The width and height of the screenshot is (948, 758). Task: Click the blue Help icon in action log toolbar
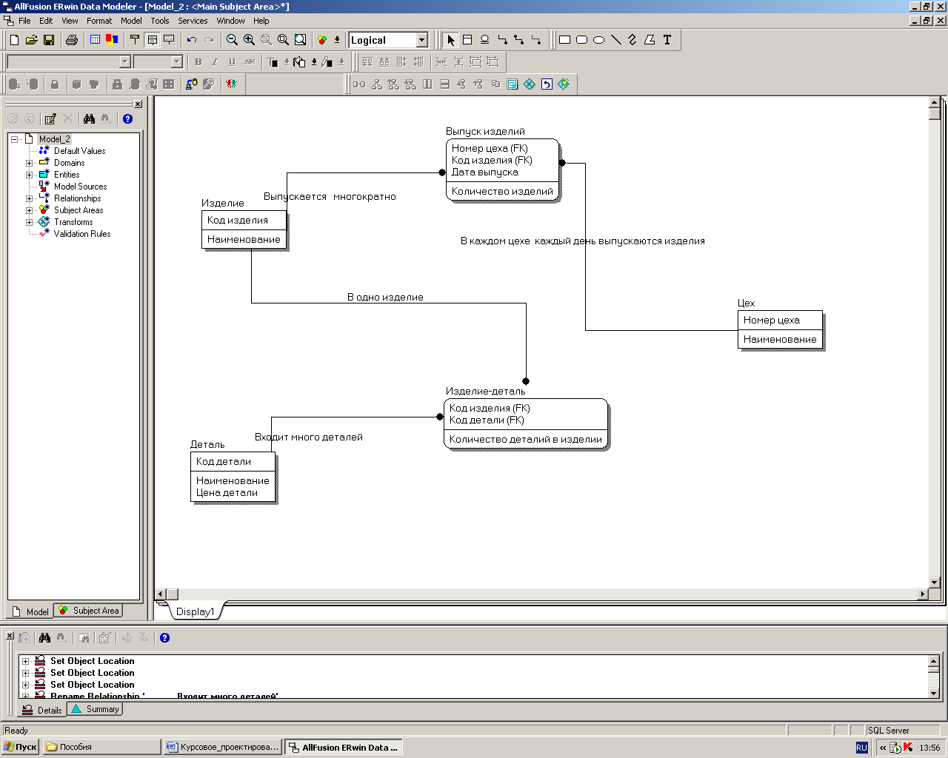pos(164,637)
